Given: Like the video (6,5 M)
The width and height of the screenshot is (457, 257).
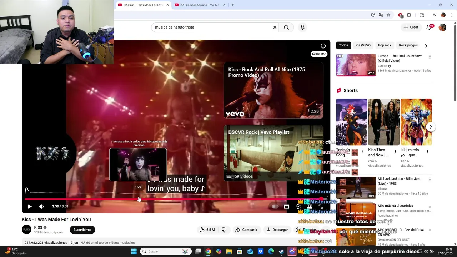Looking at the screenshot, I should (x=207, y=230).
